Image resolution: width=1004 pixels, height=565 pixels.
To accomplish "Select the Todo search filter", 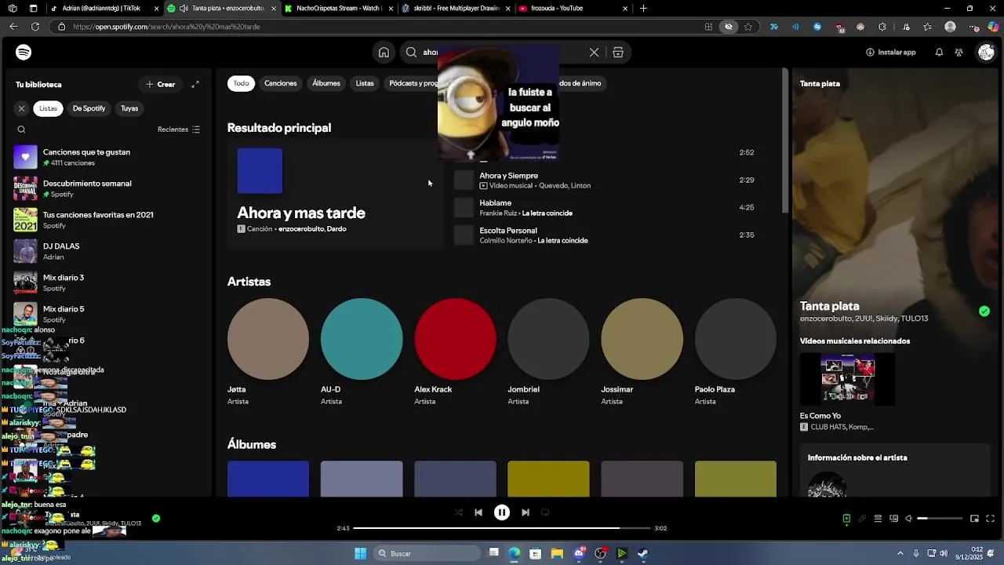I will [x=241, y=83].
